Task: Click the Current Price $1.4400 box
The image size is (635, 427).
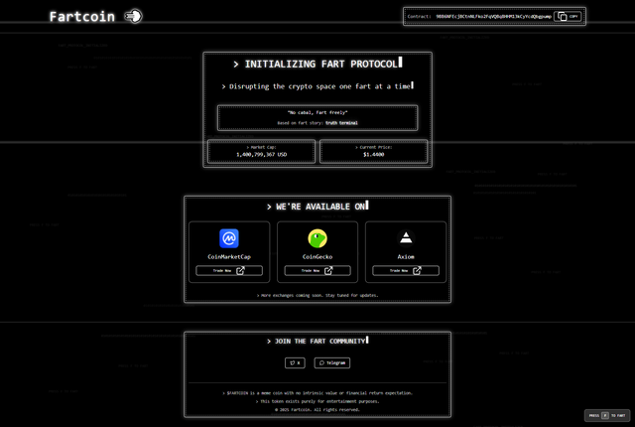Action: pos(373,152)
